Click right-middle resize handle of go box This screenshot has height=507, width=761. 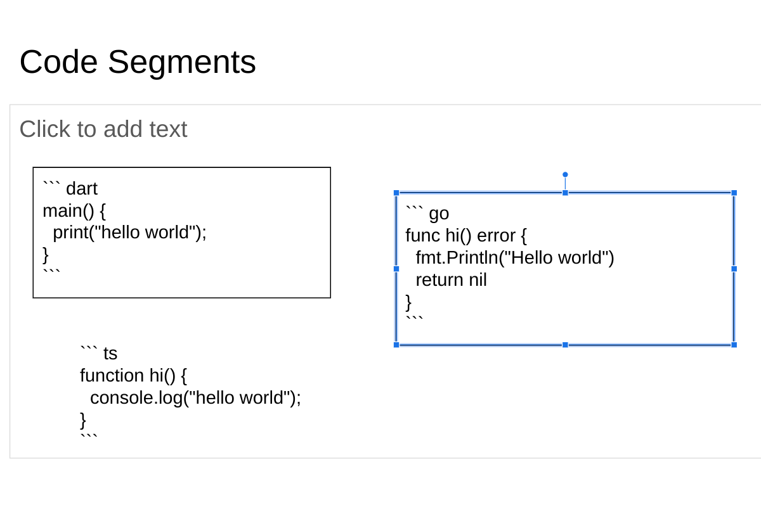pyautogui.click(x=734, y=269)
